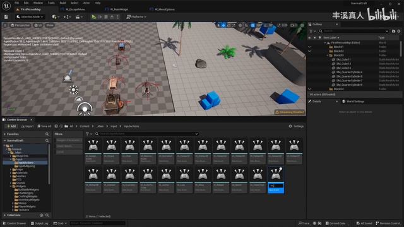Click the Add button in Content Browser
The width and height of the screenshot is (404, 227).
click(11, 126)
